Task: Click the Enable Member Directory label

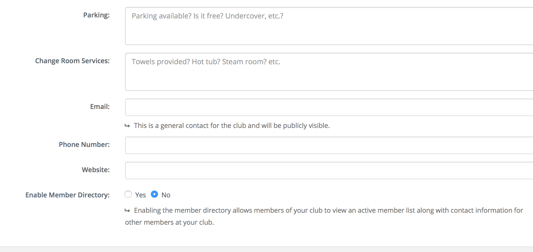Action: click(x=68, y=195)
